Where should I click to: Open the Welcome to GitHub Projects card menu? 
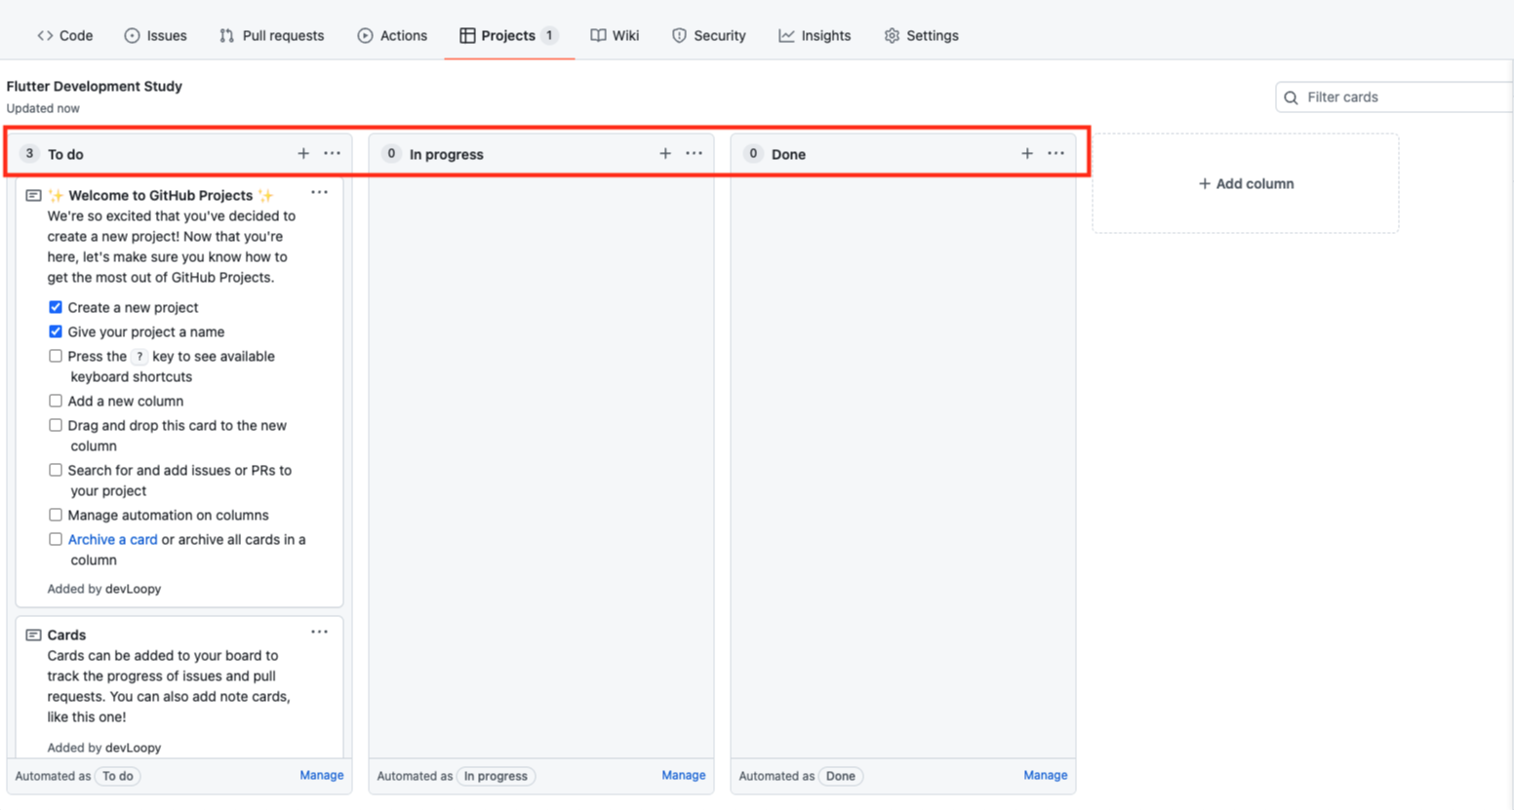point(319,192)
